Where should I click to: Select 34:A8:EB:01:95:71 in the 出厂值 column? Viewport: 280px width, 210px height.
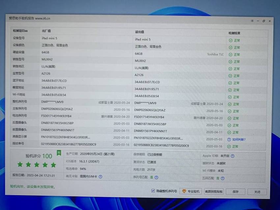tap(54, 88)
